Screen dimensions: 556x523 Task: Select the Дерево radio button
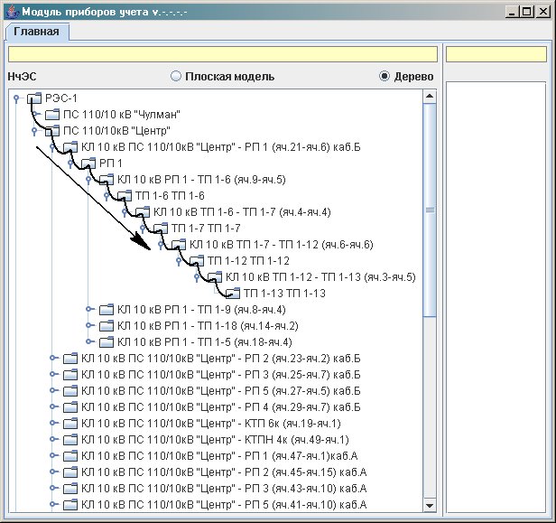point(385,76)
